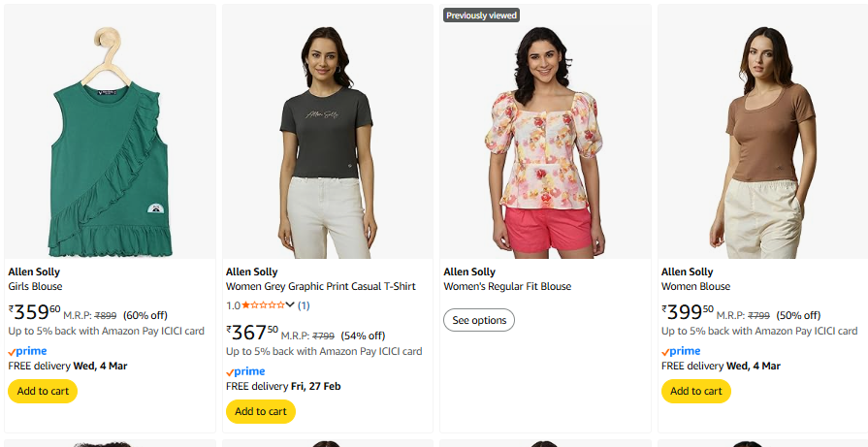
Task: Click the Prime logo under Grey T-Shirt
Action: (x=246, y=371)
